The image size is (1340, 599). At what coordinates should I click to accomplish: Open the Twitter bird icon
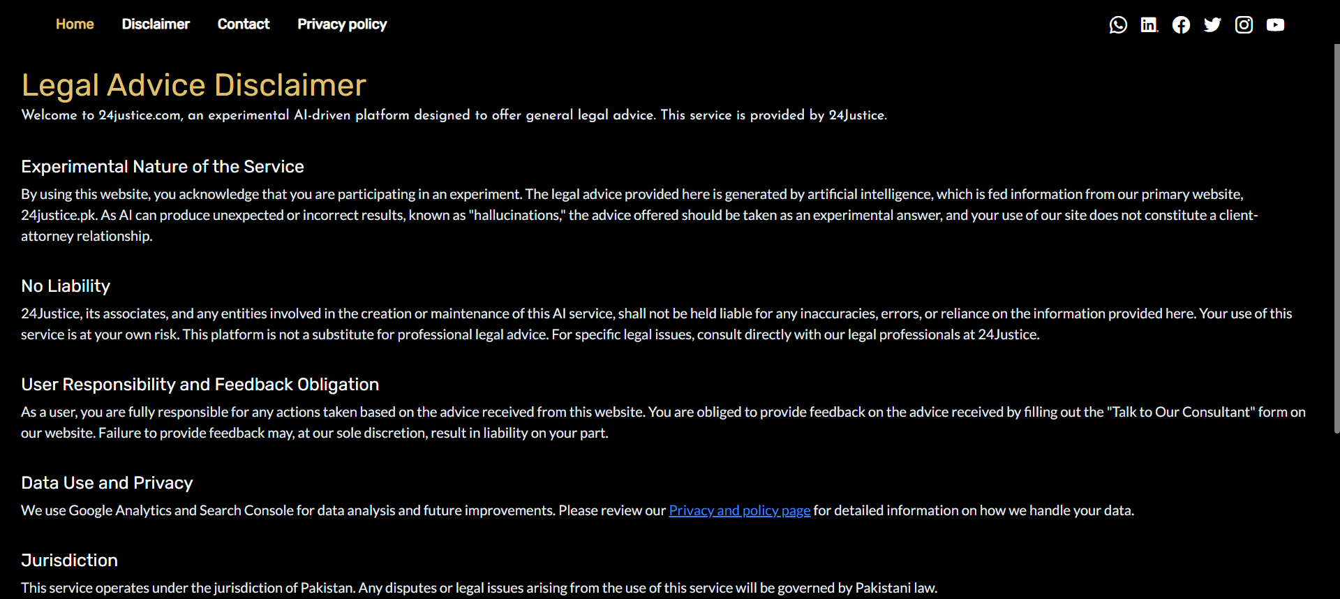pyautogui.click(x=1212, y=24)
